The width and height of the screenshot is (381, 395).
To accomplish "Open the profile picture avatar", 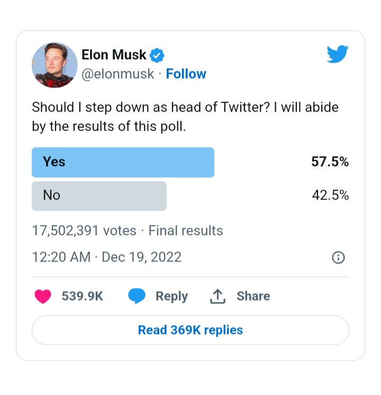I will click(x=55, y=65).
